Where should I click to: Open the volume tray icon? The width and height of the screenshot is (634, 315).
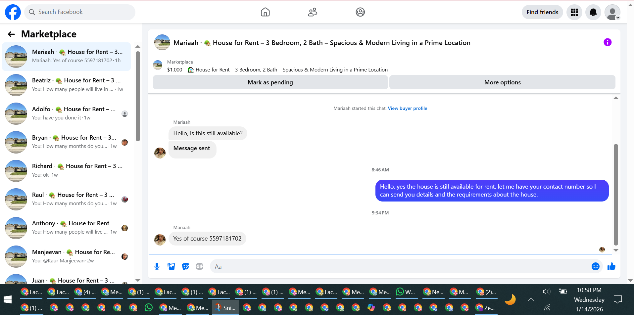click(547, 292)
